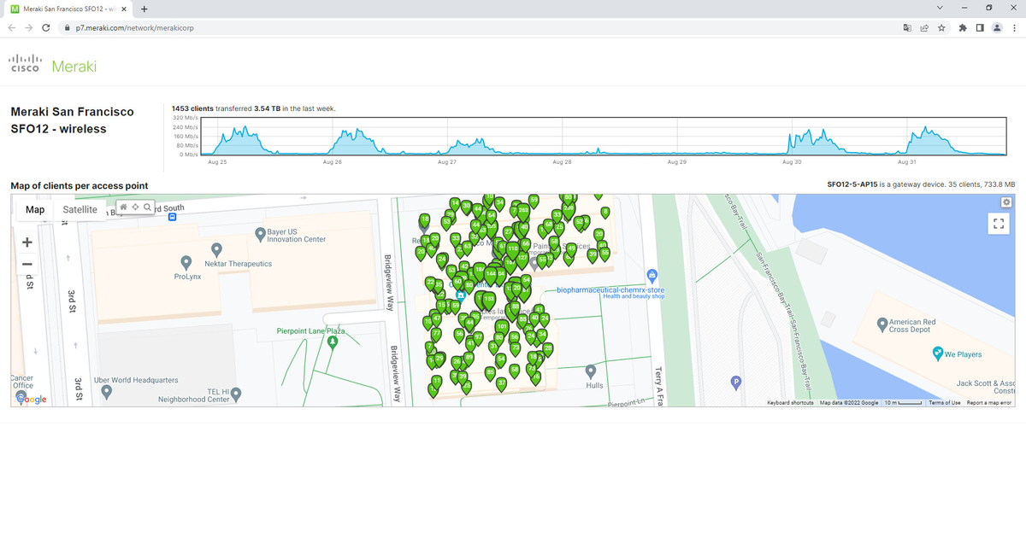Select access point marker 85
This screenshot has width=1026, height=555.
(490, 373)
